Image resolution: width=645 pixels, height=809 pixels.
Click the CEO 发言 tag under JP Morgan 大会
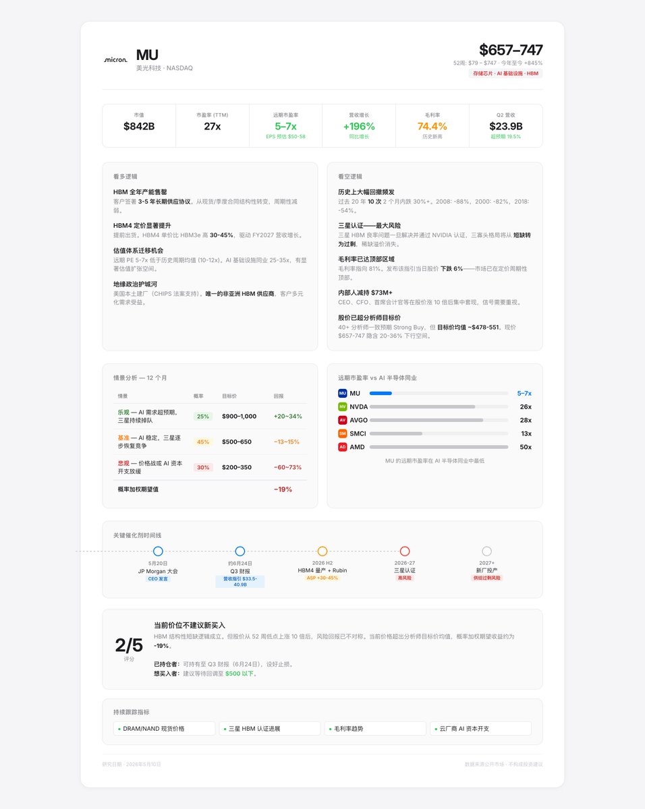pyautogui.click(x=158, y=578)
